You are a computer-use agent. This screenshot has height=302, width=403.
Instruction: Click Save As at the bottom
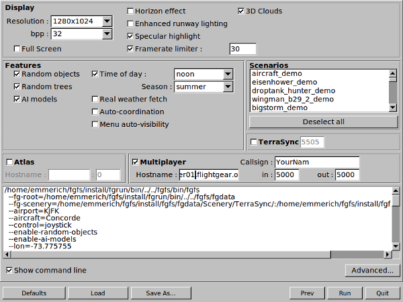click(x=161, y=293)
